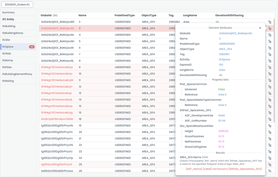The image size is (278, 177).
Task: Select IfcSlab in the entity list
Action: [x=7, y=53]
